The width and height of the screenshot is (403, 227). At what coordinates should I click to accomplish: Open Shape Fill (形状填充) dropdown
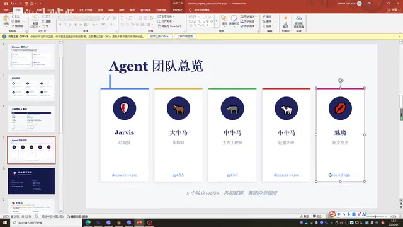(249, 16)
